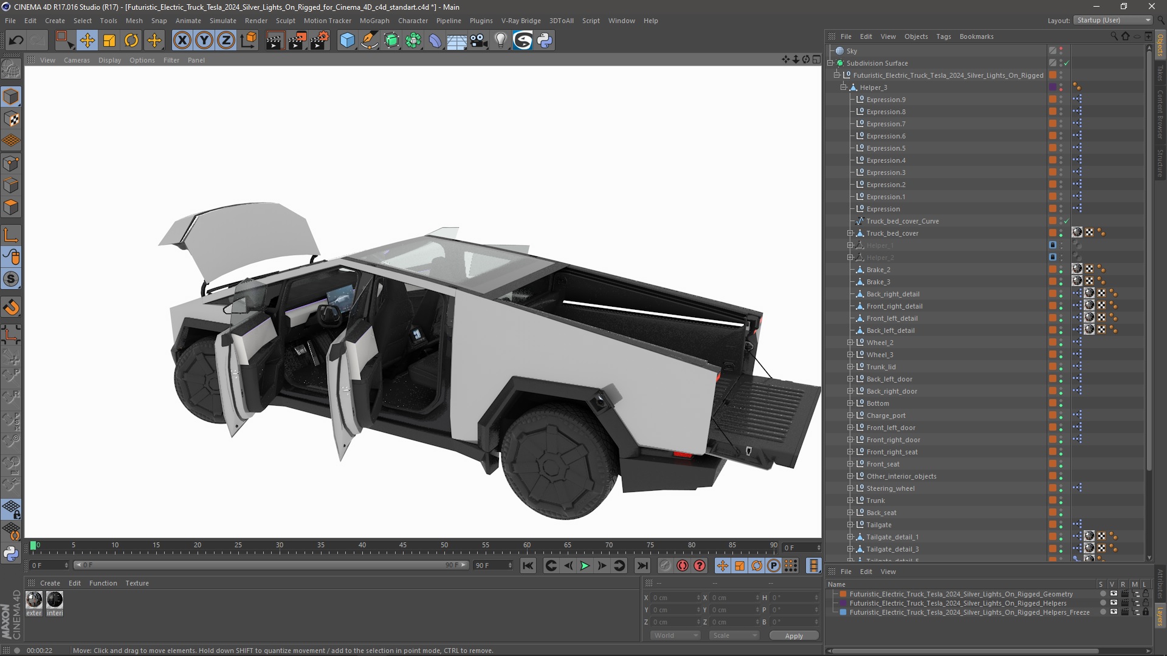Click the Apply button in coordinates
Viewport: 1167px width, 656px height.
point(794,636)
